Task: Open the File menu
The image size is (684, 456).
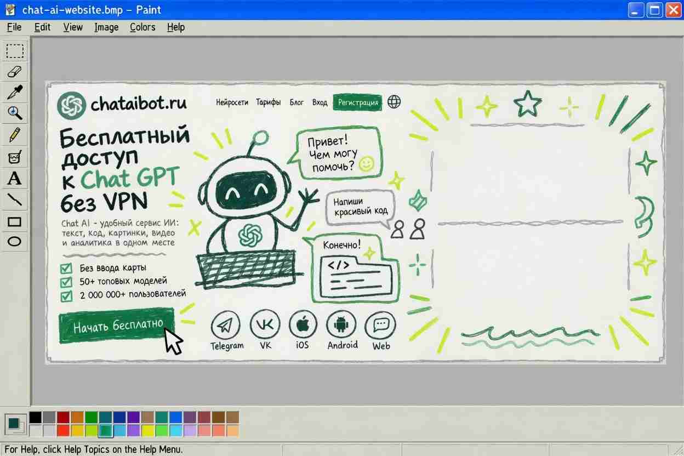Action: (x=14, y=27)
